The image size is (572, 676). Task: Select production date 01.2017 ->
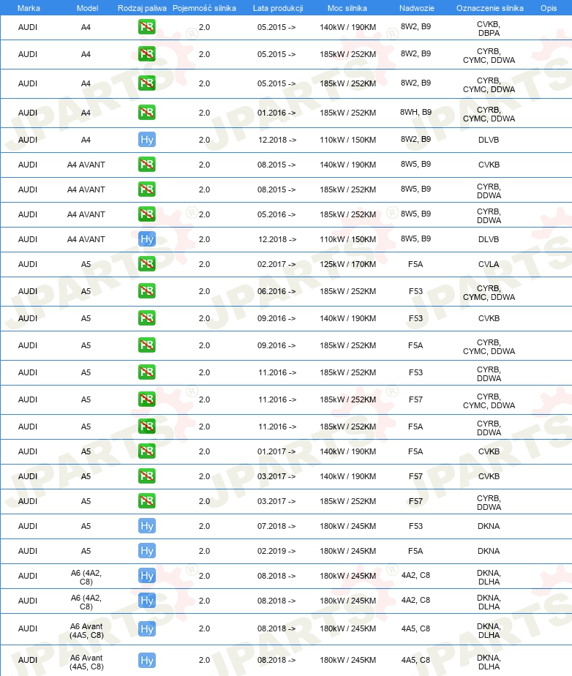click(x=276, y=452)
